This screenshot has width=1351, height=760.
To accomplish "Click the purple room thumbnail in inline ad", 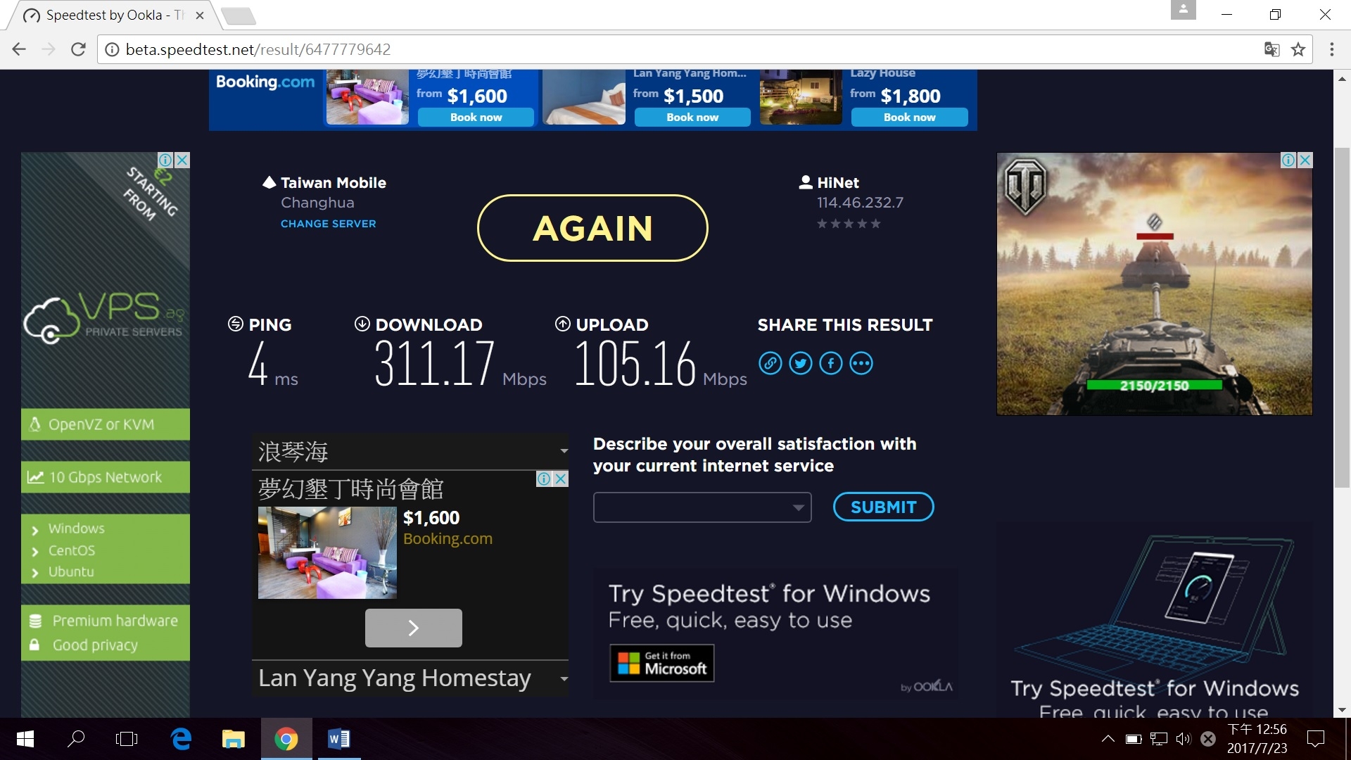I will (327, 552).
